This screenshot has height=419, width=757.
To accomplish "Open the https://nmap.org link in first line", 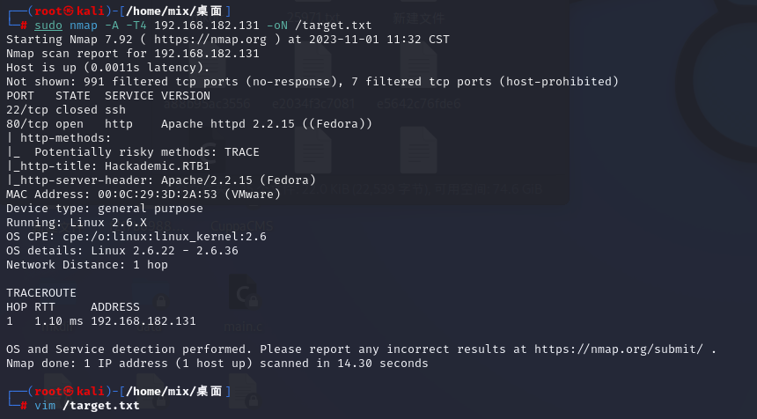I will click(x=210, y=39).
